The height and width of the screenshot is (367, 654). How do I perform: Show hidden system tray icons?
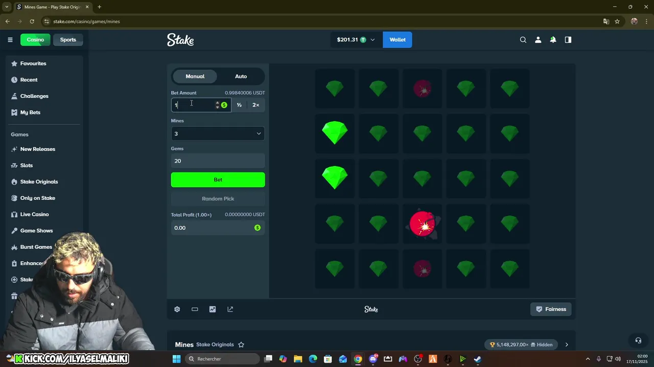(588, 359)
